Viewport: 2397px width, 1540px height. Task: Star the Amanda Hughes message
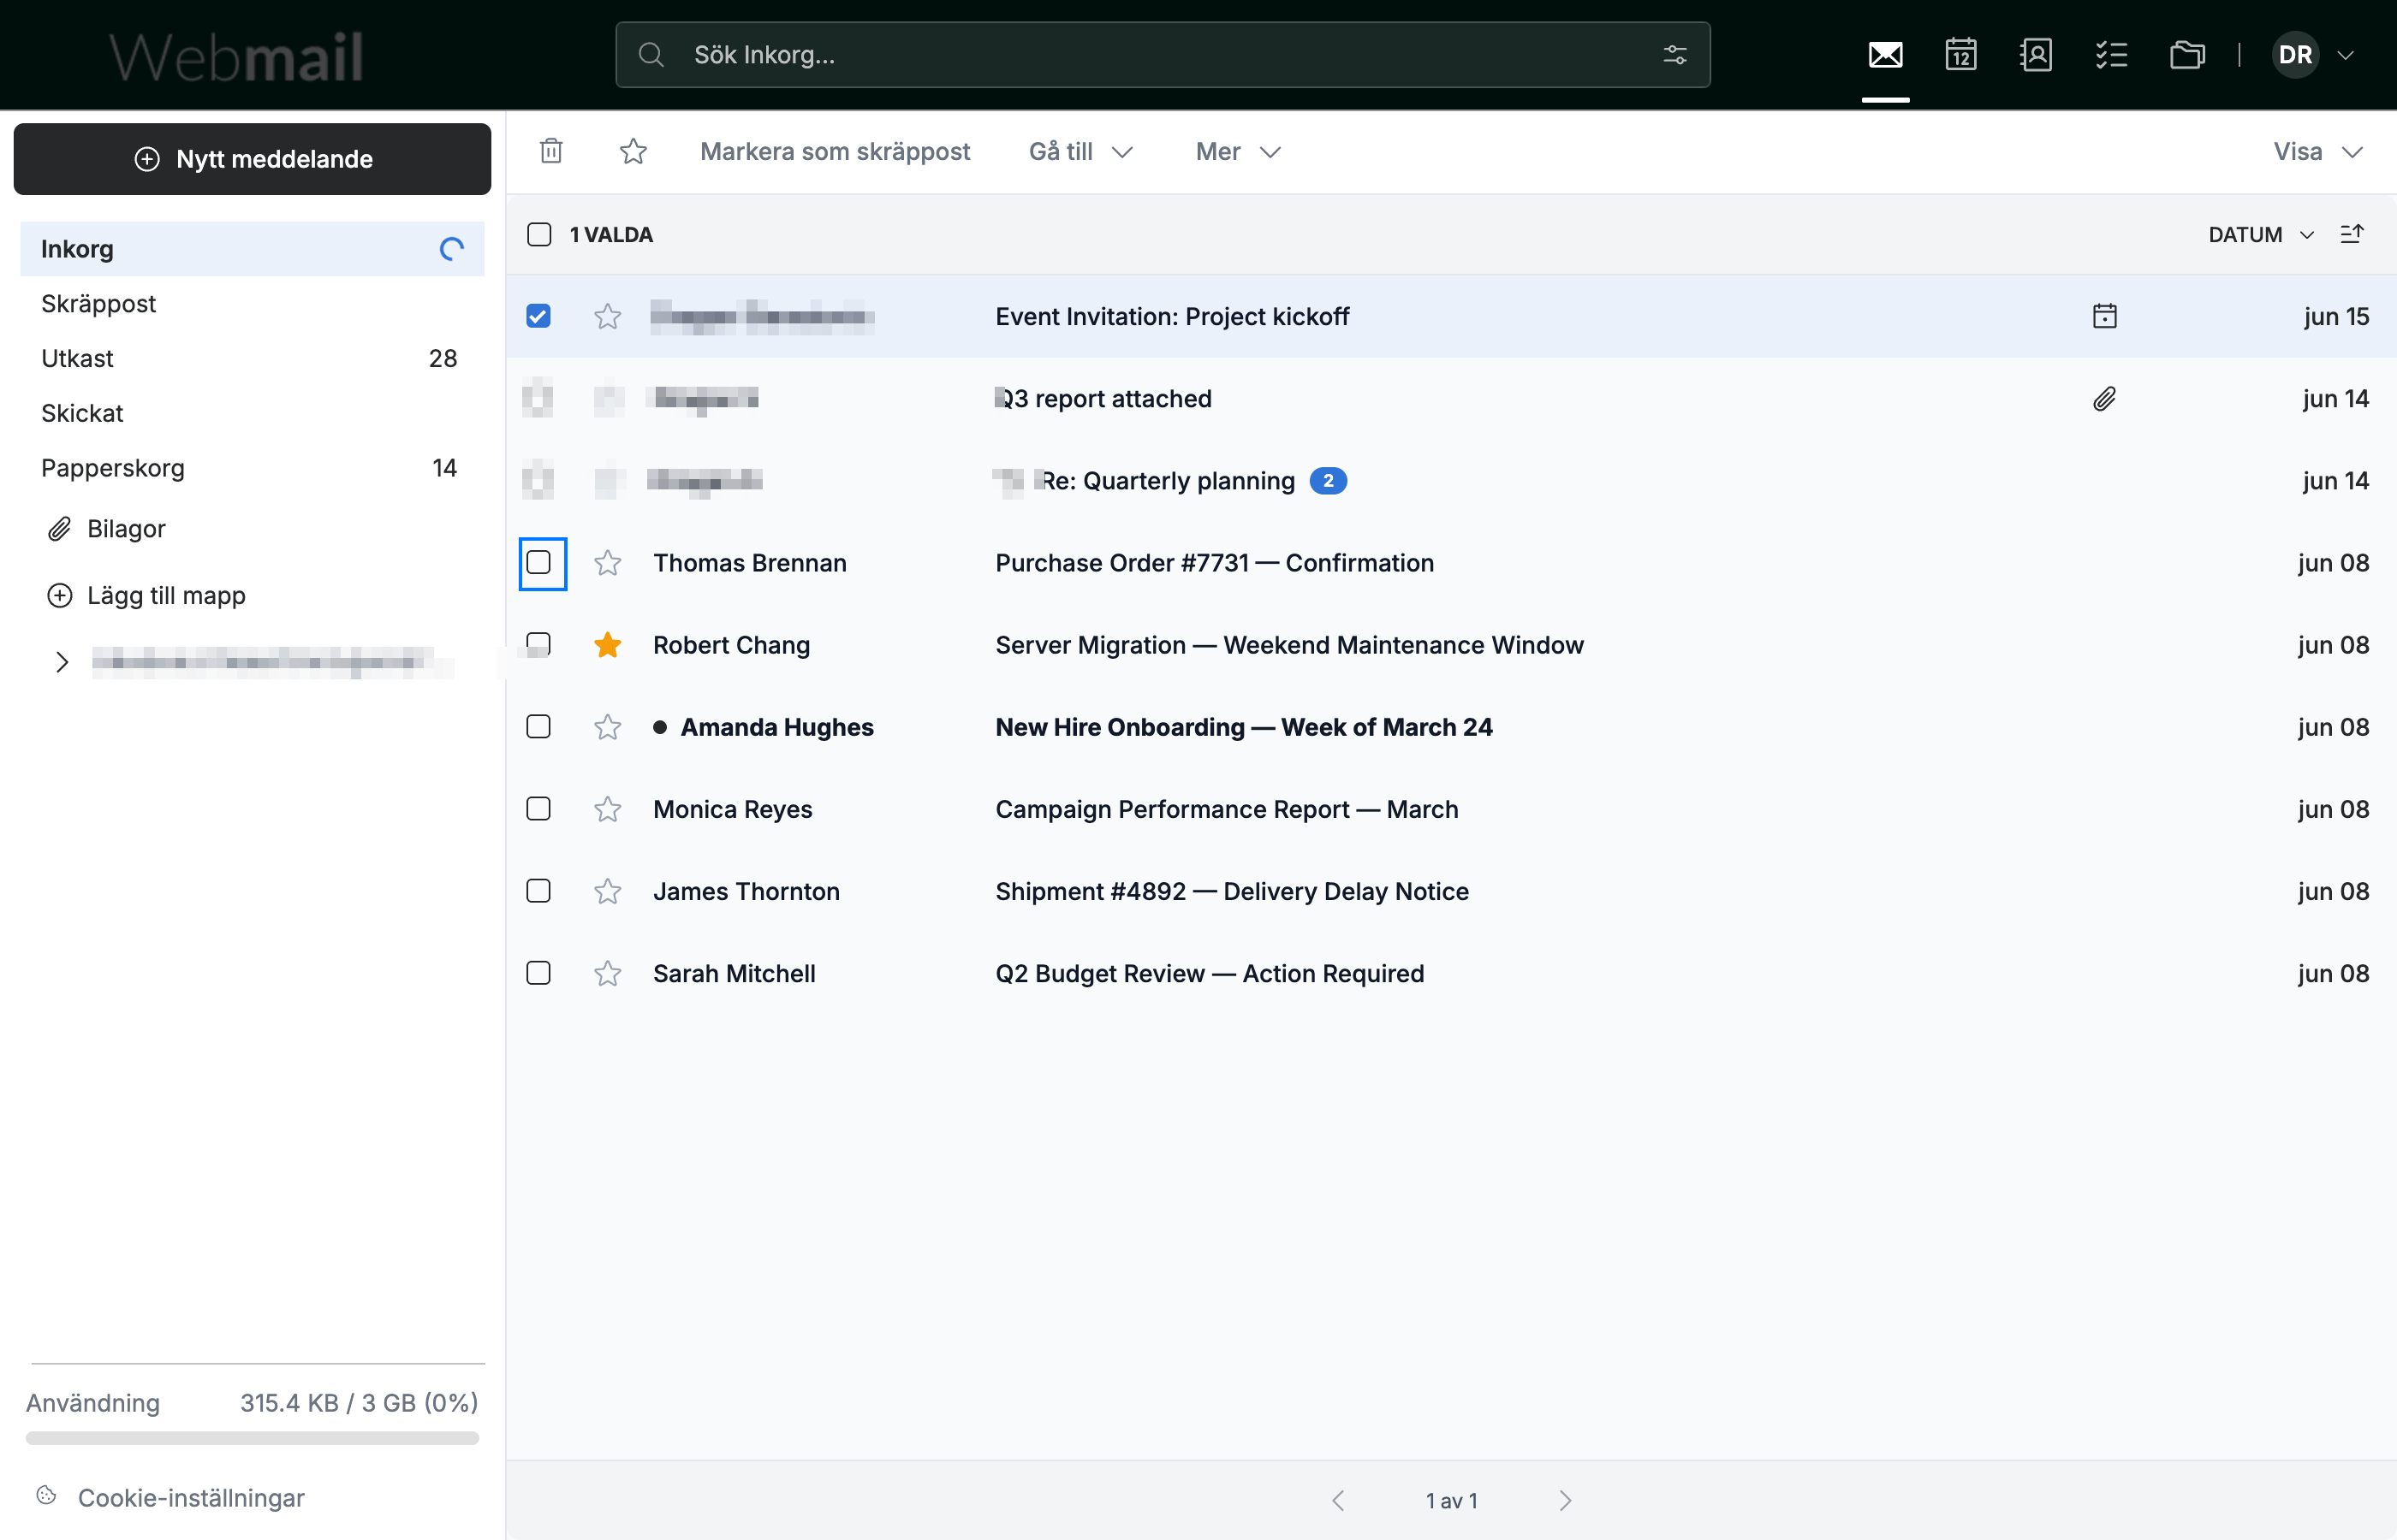point(607,727)
